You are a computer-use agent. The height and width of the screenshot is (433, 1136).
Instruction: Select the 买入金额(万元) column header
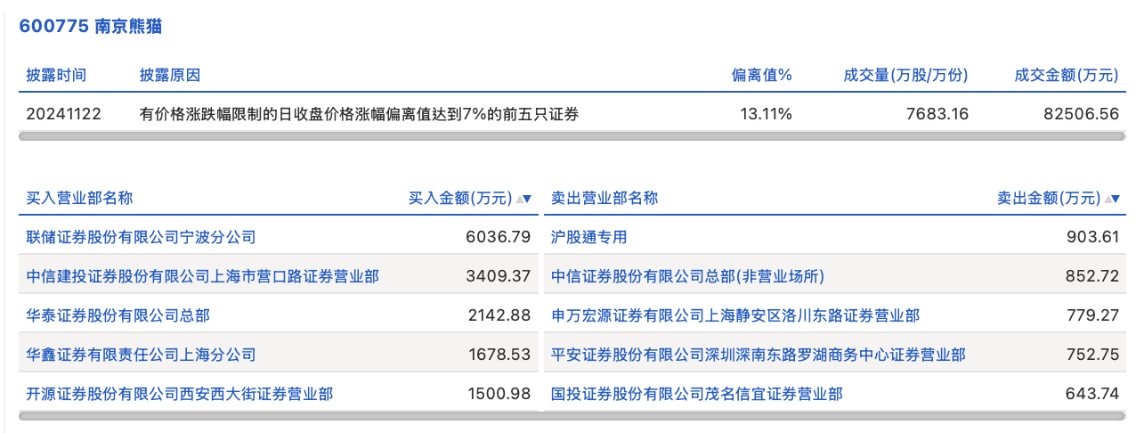pos(459,199)
